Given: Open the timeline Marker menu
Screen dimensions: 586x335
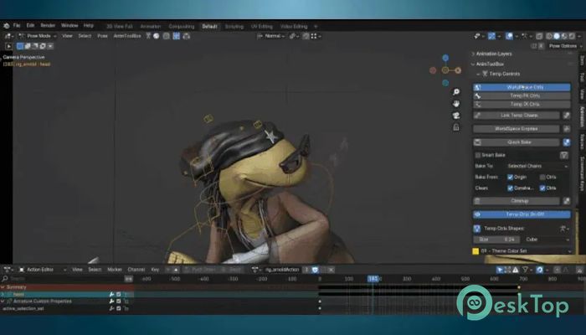Looking at the screenshot, I should coord(115,270).
